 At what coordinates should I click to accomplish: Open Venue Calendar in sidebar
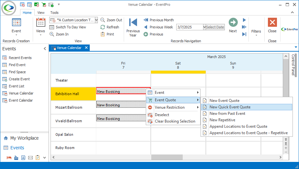18,93
